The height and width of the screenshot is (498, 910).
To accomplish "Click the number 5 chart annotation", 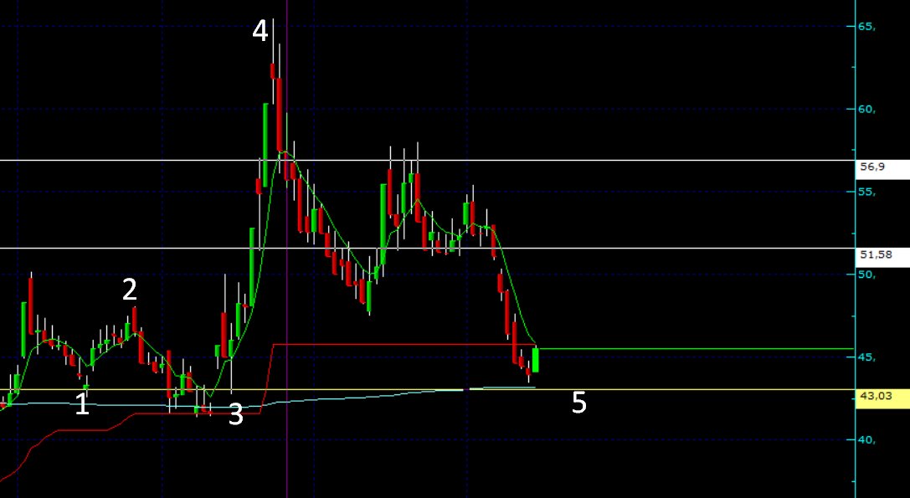I will pyautogui.click(x=578, y=403).
